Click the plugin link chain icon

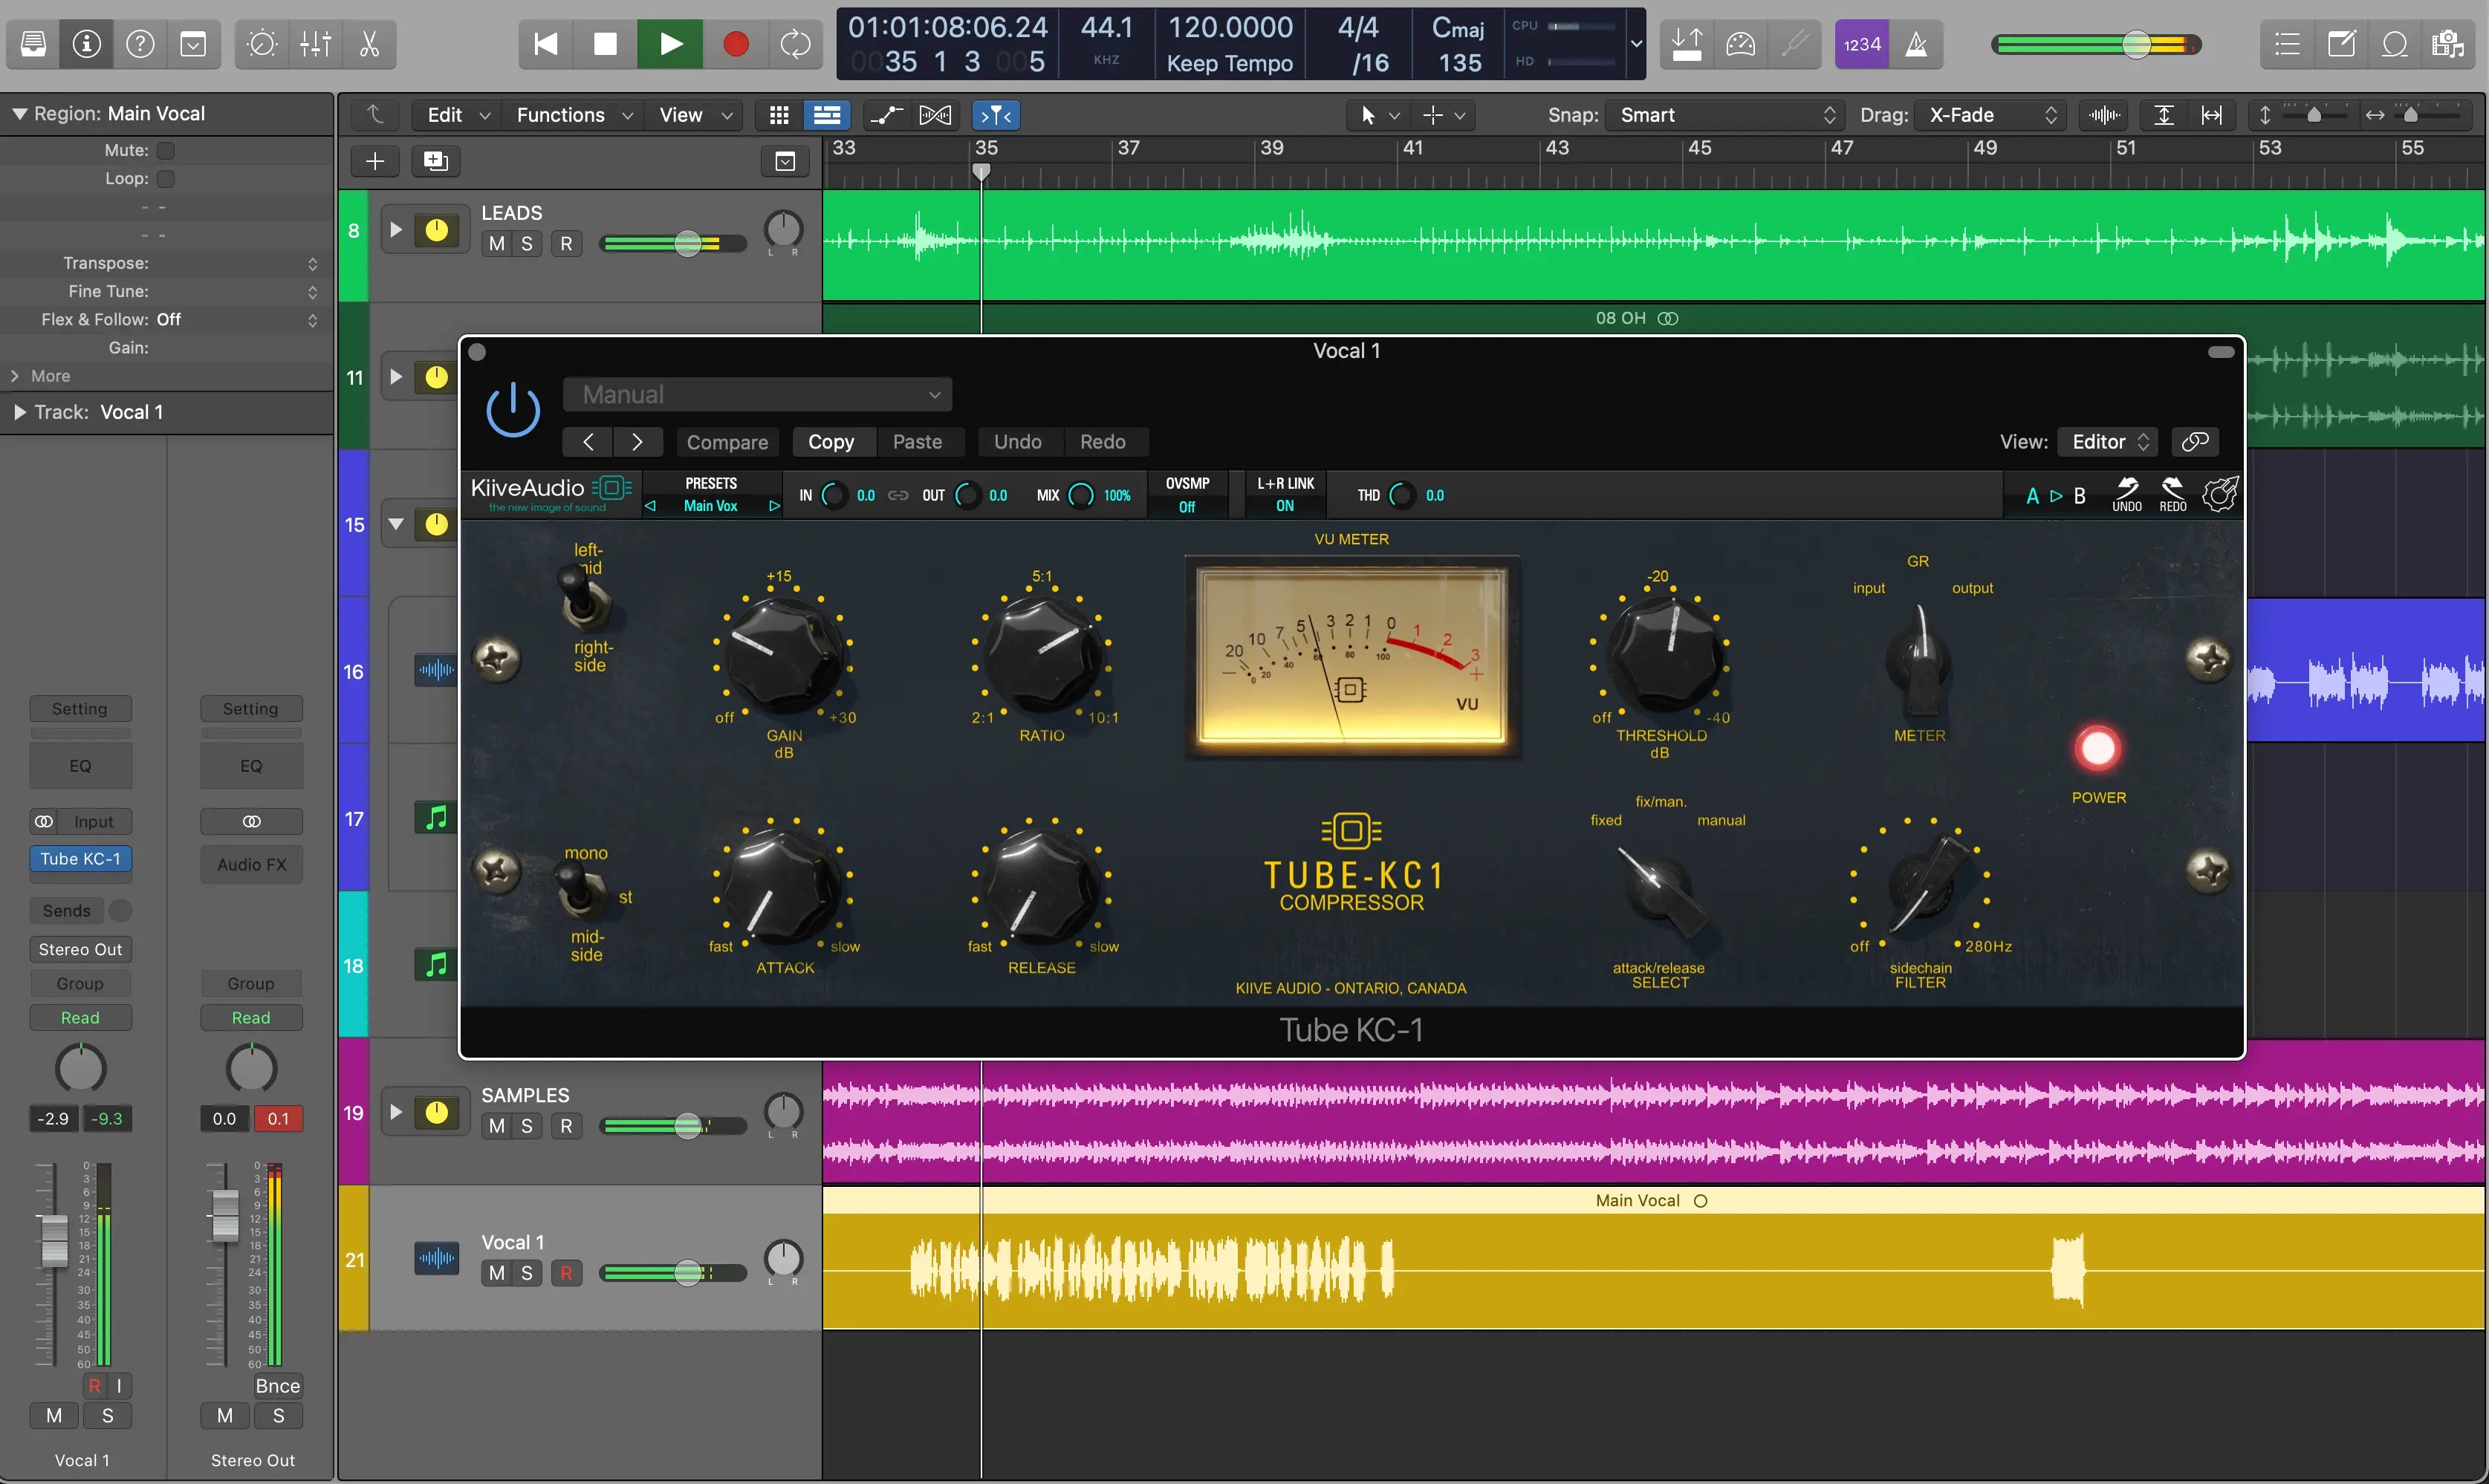[2195, 442]
